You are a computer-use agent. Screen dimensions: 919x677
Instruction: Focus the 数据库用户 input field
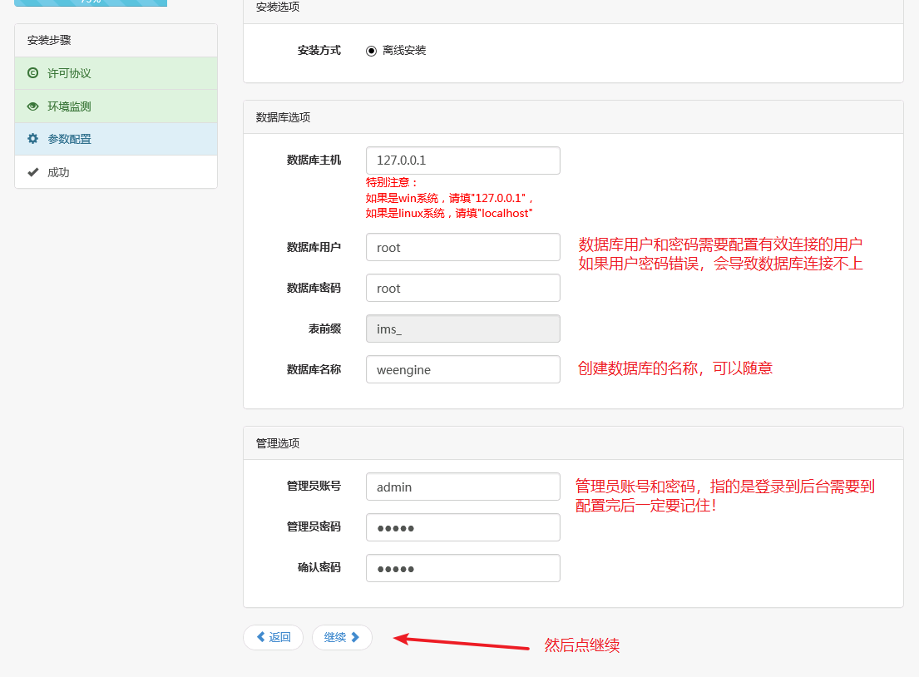pyautogui.click(x=463, y=247)
